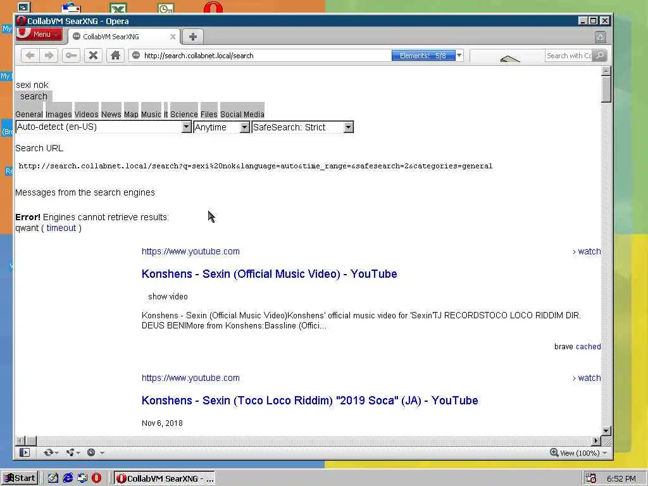Open Konshens - Sexin (Toco Loco Riddim) result

[310, 401]
